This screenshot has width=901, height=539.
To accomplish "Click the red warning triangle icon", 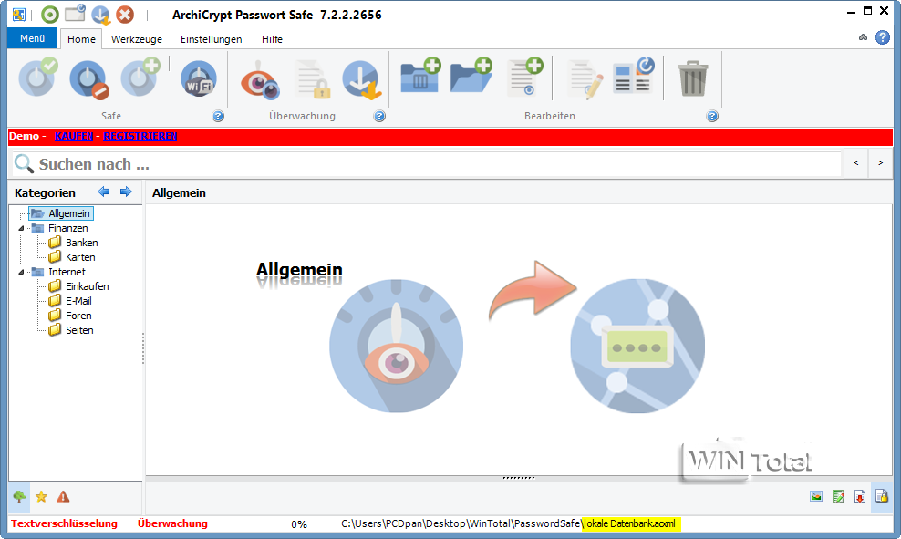I will (63, 496).
